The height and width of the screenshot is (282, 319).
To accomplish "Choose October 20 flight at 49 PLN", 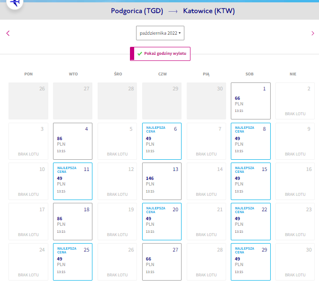I will coord(162,222).
